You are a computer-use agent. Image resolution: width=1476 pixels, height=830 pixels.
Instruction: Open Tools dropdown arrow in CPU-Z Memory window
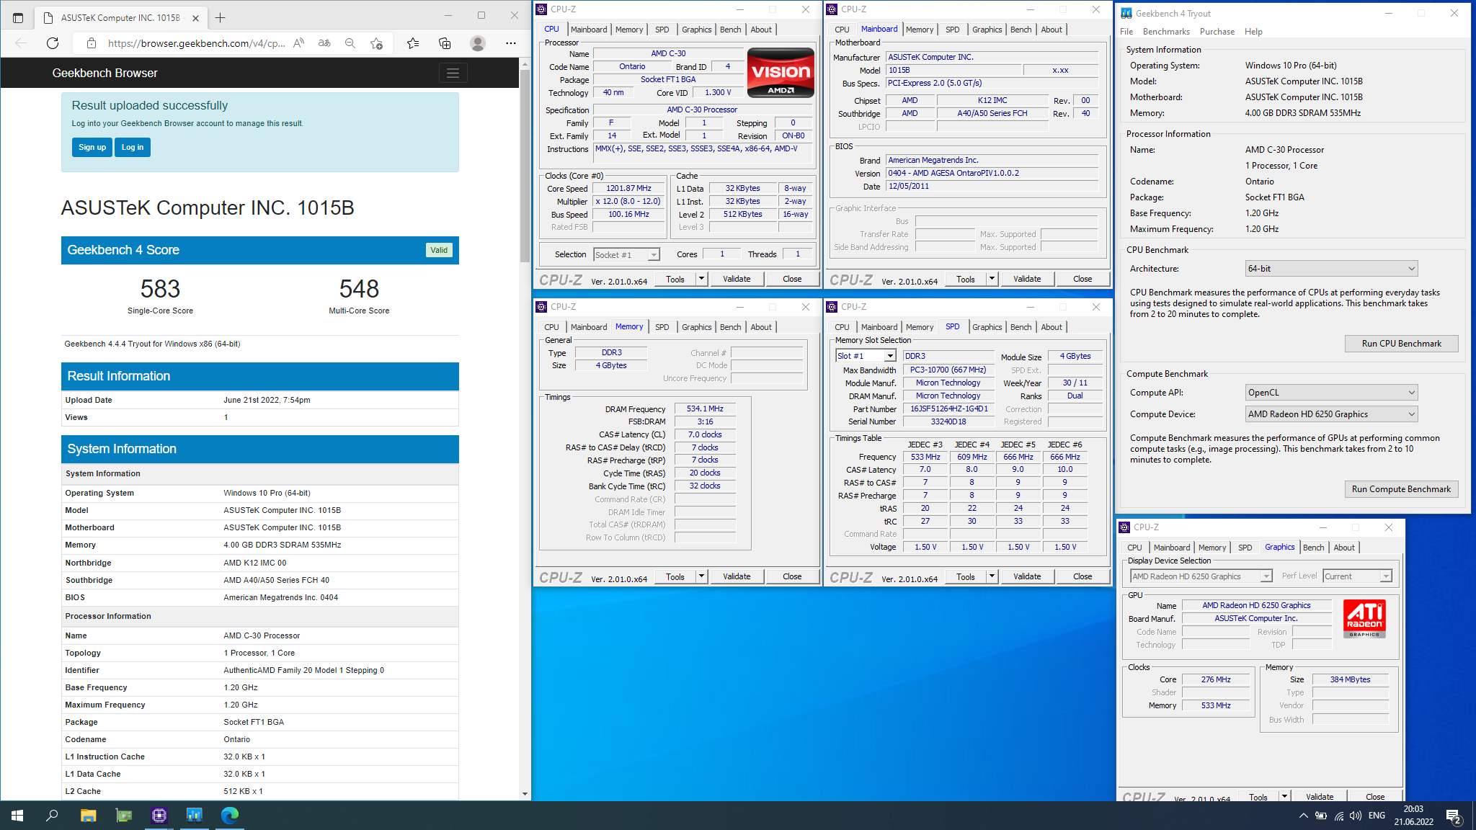coord(701,576)
